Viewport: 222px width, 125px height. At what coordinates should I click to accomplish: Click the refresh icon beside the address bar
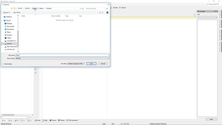(x=83, y=8)
